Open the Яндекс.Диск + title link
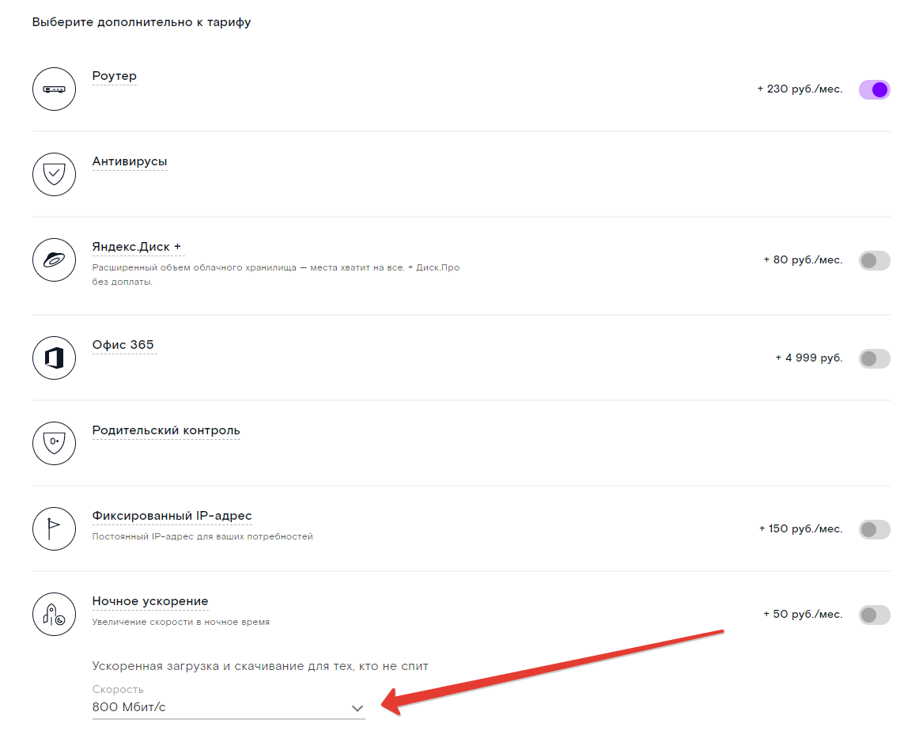Image resolution: width=904 pixels, height=742 pixels. coord(137,247)
